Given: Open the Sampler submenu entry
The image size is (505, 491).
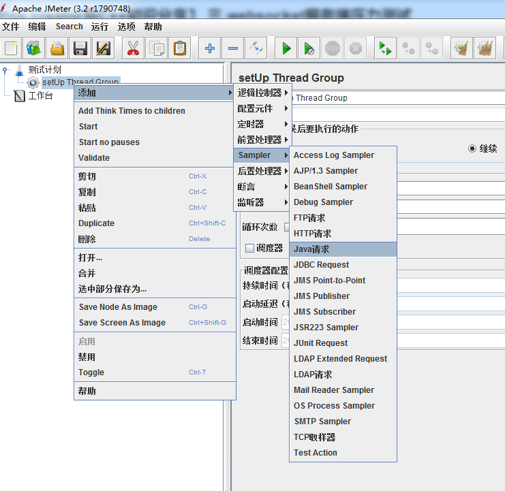Looking at the screenshot, I should pos(262,155).
